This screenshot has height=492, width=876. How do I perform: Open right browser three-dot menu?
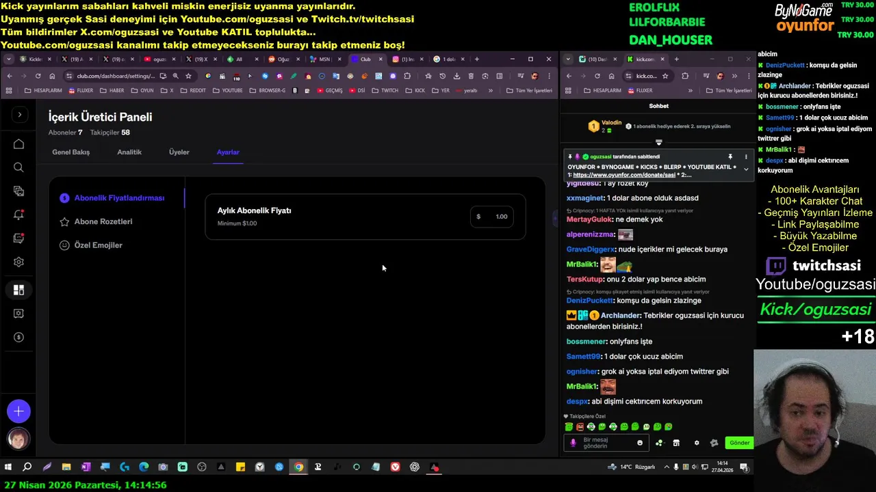[748, 76]
